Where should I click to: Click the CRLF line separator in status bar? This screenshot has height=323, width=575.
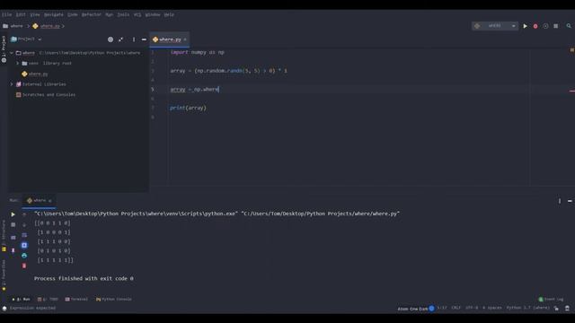pos(456,308)
